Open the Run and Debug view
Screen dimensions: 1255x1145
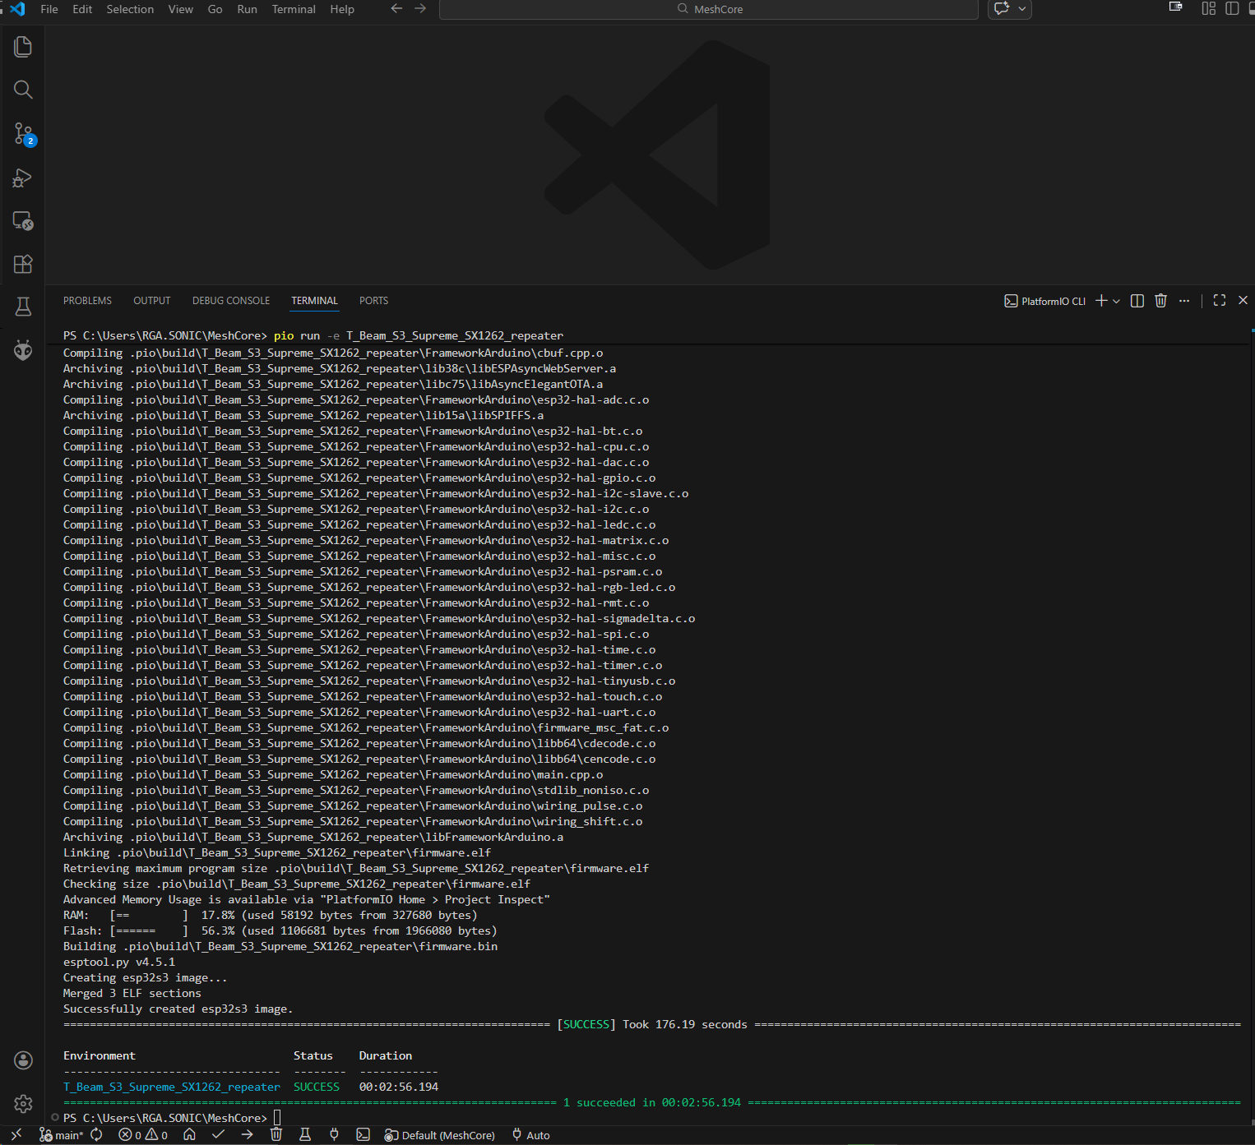click(x=23, y=178)
